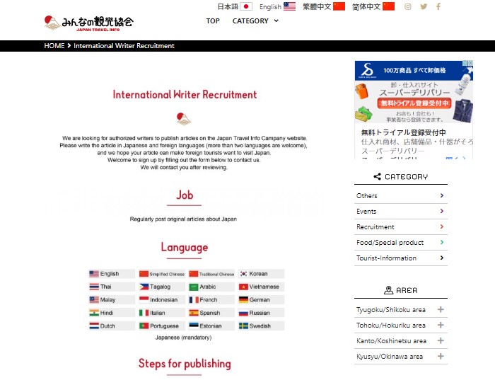This screenshot has width=495, height=380.
Task: Click the ad info icon
Action: click(465, 63)
